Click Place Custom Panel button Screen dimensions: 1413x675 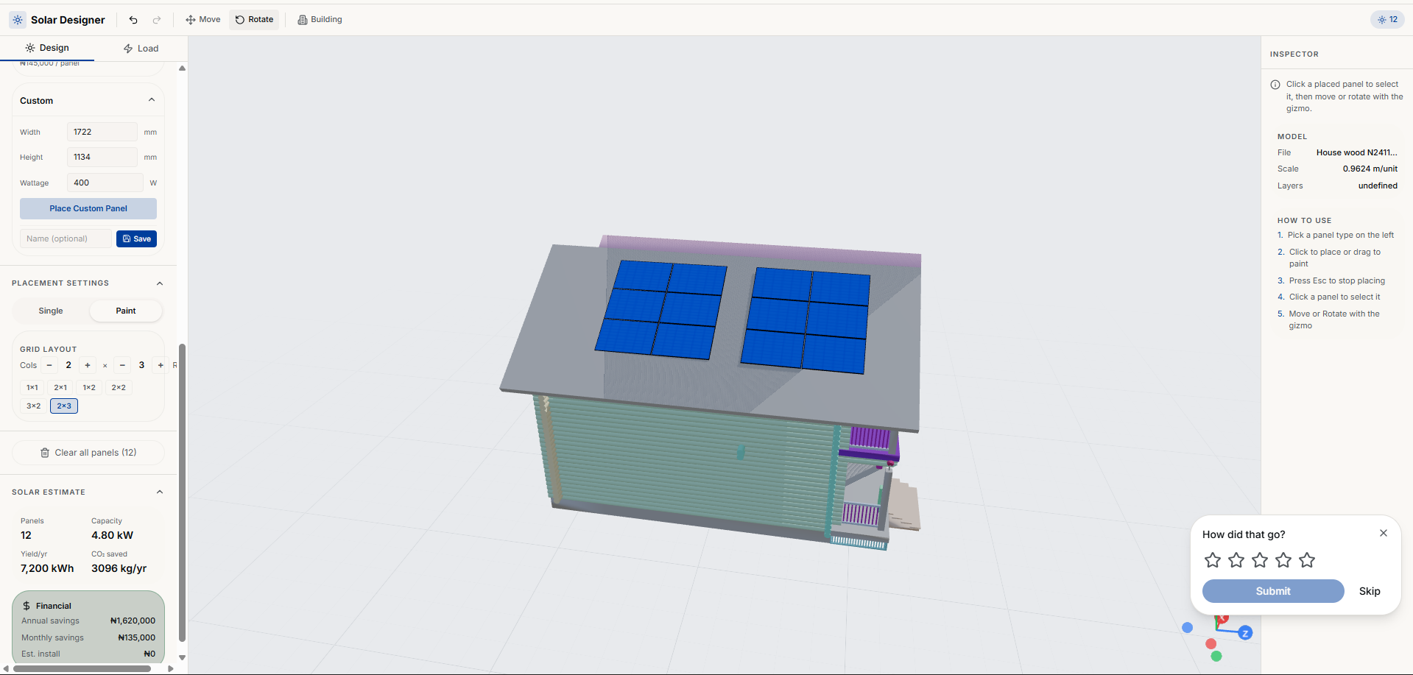coord(88,208)
